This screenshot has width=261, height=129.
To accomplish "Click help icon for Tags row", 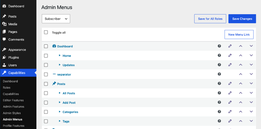I will pyautogui.click(x=219, y=121).
